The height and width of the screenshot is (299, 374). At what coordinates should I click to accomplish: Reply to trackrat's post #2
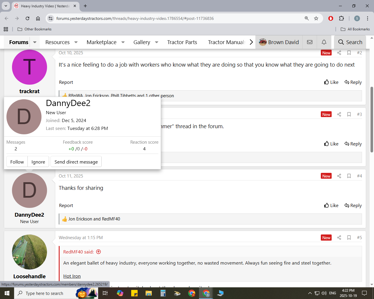pyautogui.click(x=353, y=82)
